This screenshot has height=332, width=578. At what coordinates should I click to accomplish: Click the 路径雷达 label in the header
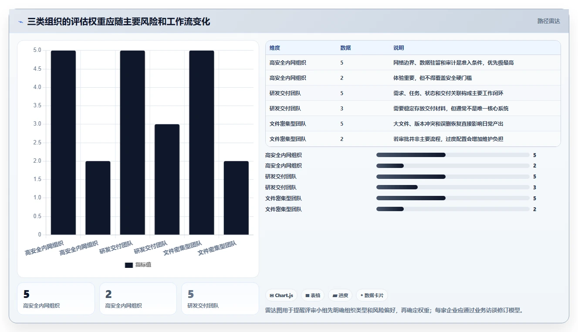click(548, 21)
